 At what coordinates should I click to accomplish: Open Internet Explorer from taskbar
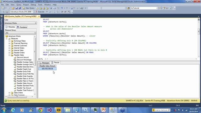click(13, 110)
